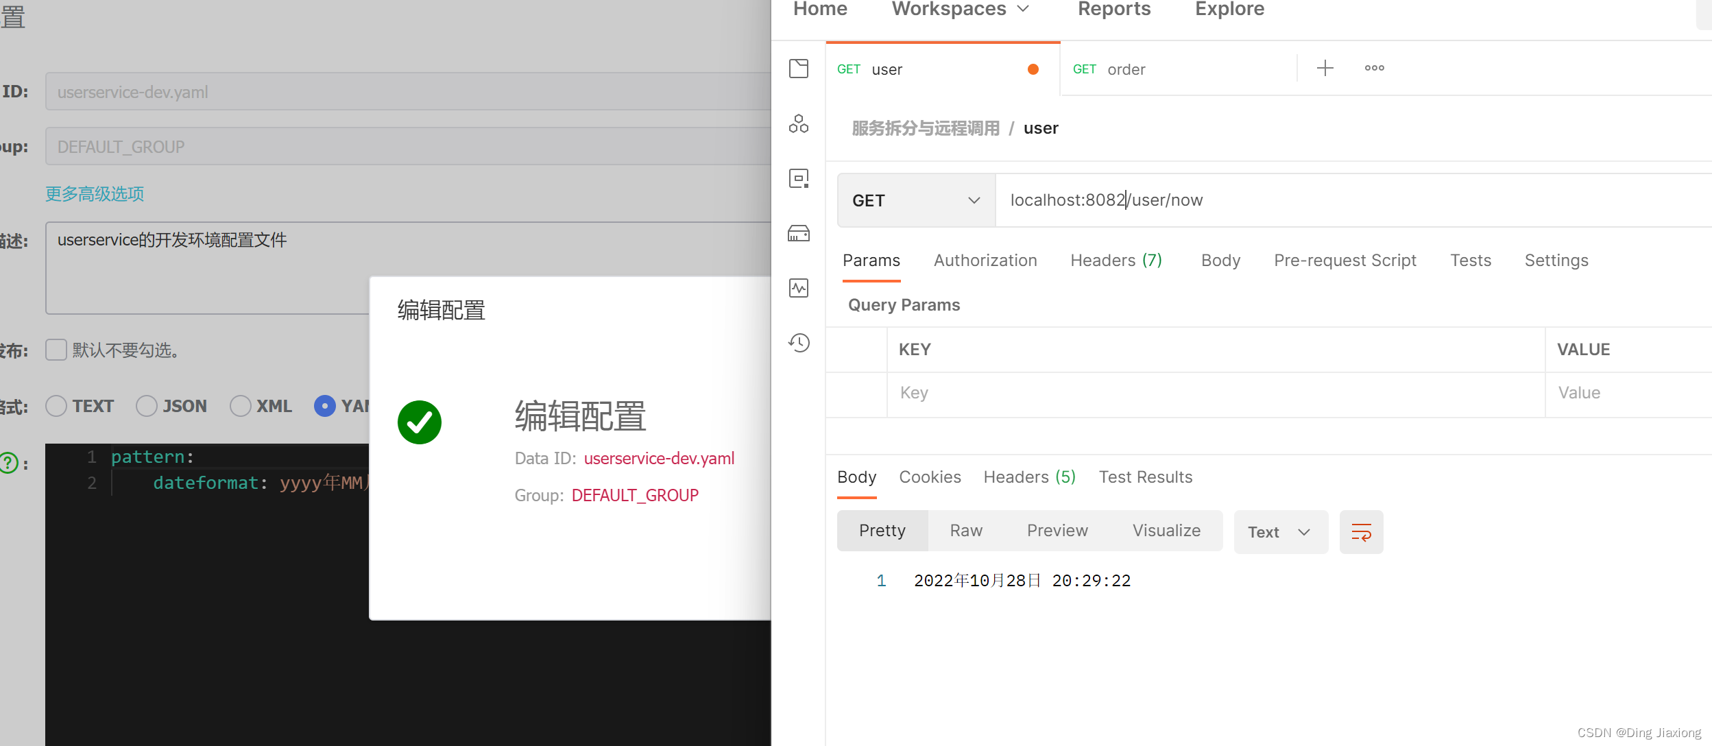Click user name in breadcrumb
The height and width of the screenshot is (746, 1712).
point(1041,128)
